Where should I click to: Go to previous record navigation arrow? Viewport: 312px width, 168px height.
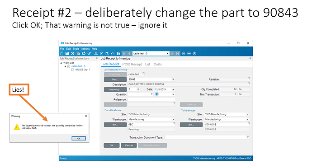[x=129, y=53]
